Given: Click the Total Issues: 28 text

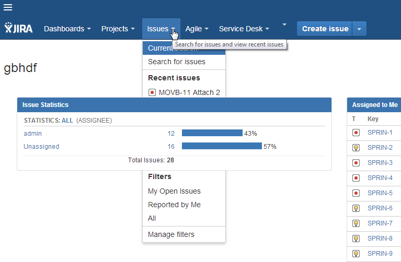Looking at the screenshot, I should [x=151, y=160].
